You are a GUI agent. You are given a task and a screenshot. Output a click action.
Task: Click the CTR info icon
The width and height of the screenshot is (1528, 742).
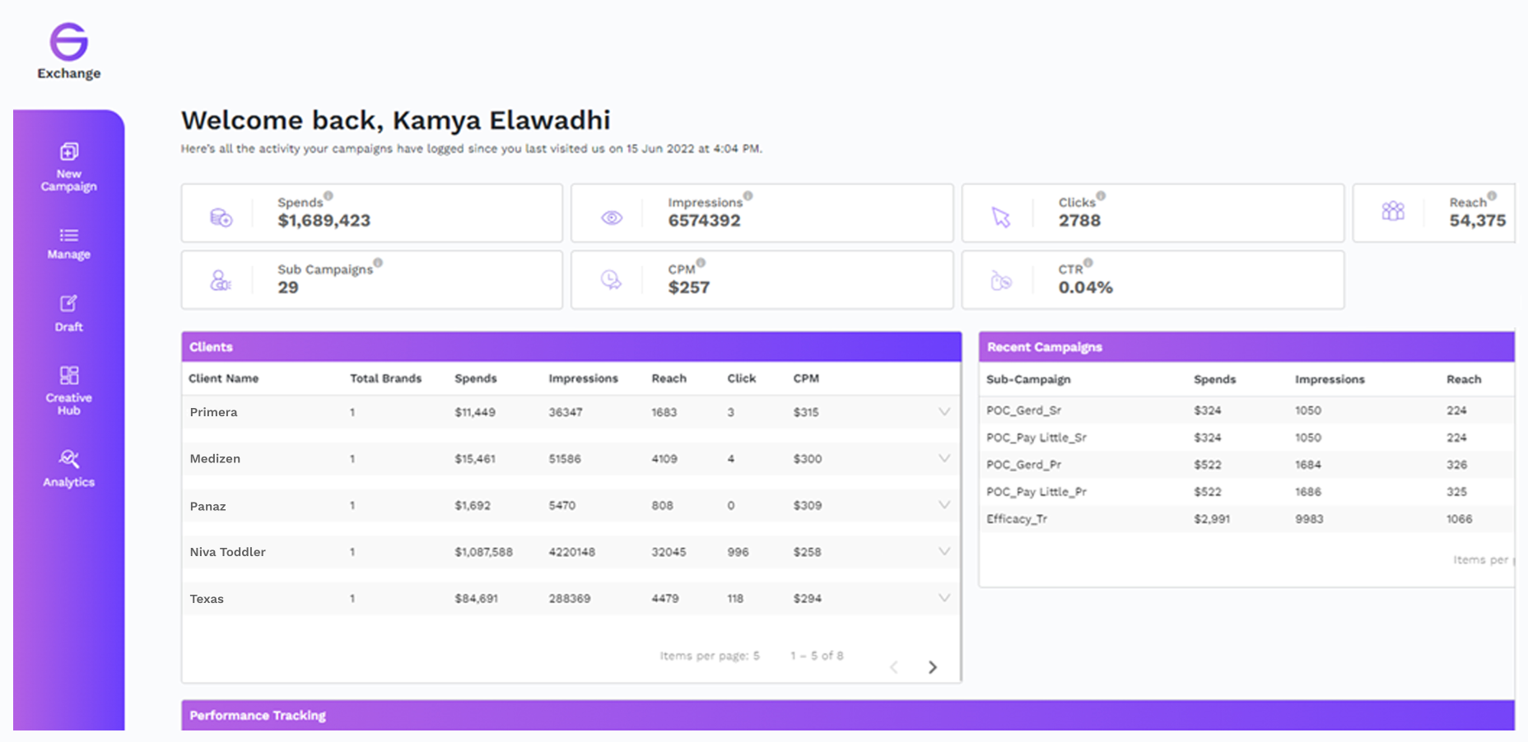tap(1088, 262)
